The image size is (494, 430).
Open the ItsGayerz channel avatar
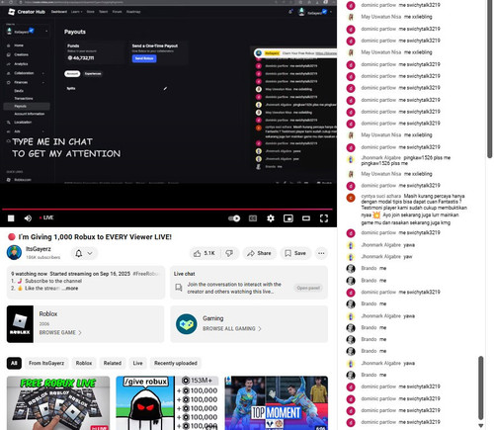pyautogui.click(x=14, y=252)
